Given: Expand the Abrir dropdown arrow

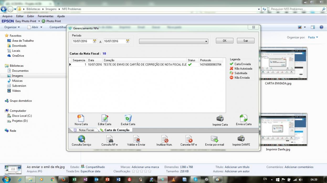Looking at the screenshot, I should (x=41, y=27).
